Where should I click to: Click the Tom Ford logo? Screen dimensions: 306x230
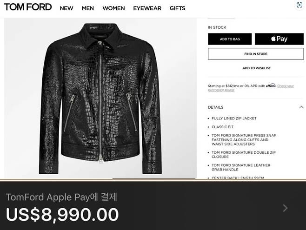click(x=28, y=7)
